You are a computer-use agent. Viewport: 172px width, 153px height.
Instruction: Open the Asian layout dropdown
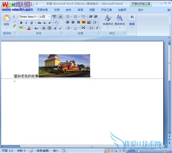(84, 28)
